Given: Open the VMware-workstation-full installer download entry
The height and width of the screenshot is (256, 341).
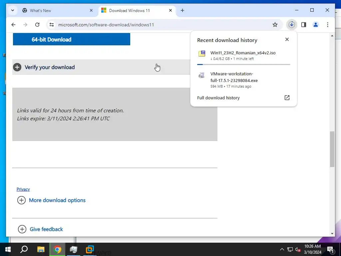Looking at the screenshot, I should tap(243, 80).
